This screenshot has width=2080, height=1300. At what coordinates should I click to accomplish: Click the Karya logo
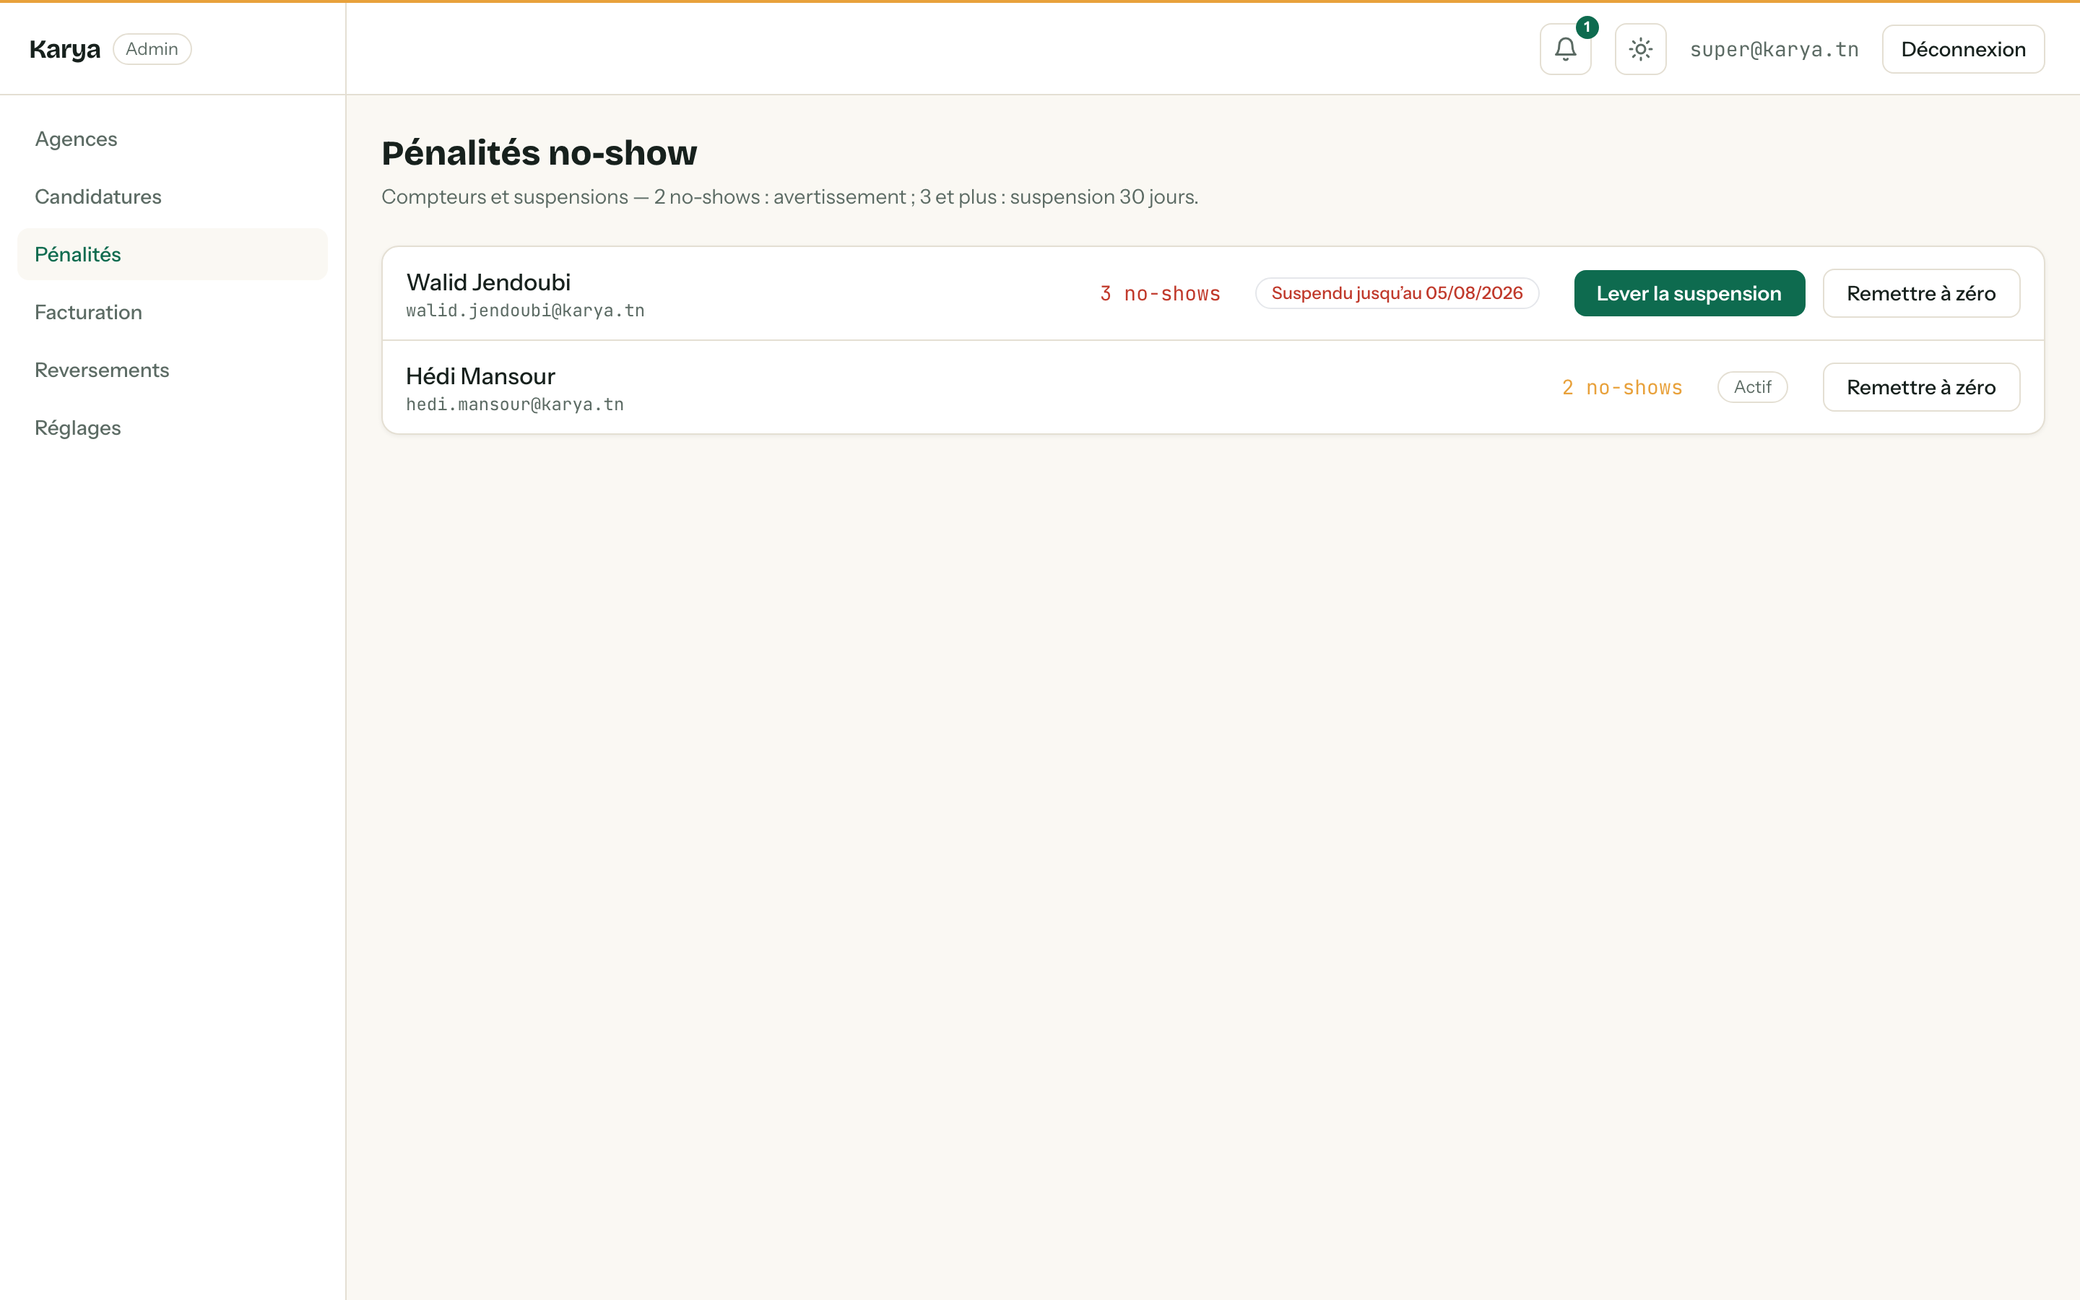tap(64, 49)
